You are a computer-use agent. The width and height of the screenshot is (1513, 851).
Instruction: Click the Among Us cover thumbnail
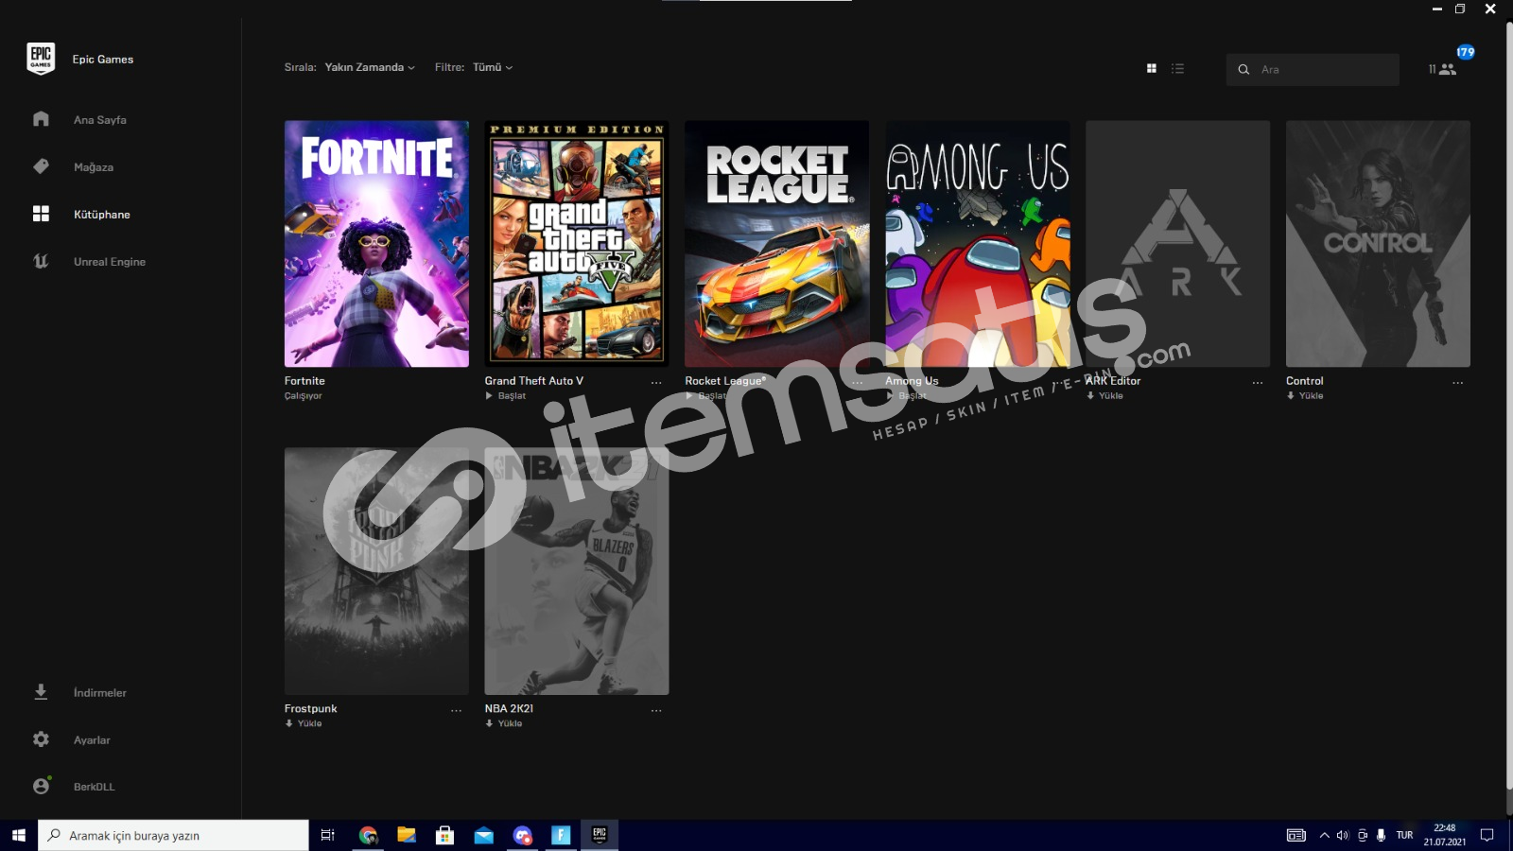pyautogui.click(x=978, y=243)
